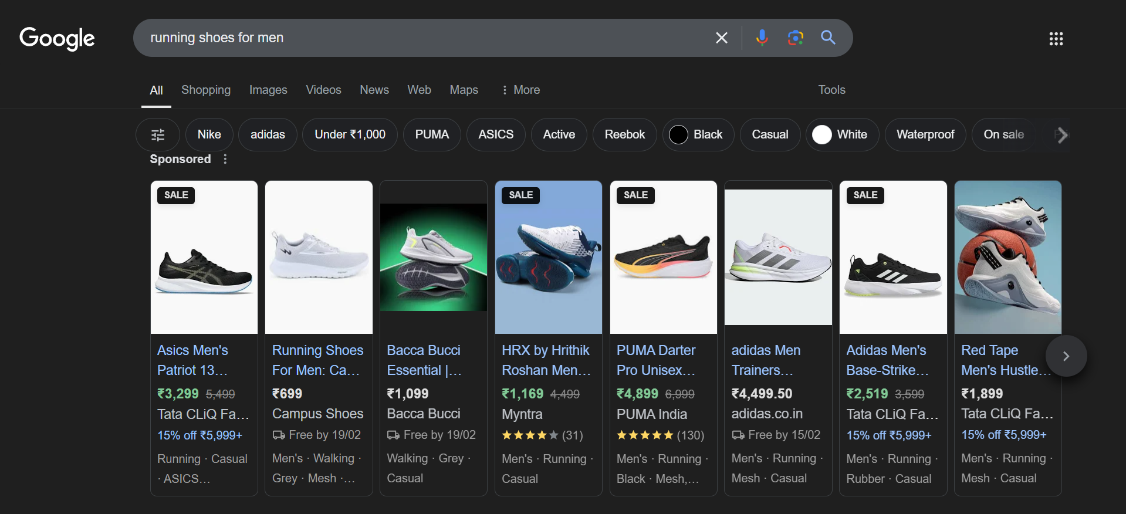This screenshot has height=514, width=1126.
Task: Pick the Black color filter
Action: (698, 134)
